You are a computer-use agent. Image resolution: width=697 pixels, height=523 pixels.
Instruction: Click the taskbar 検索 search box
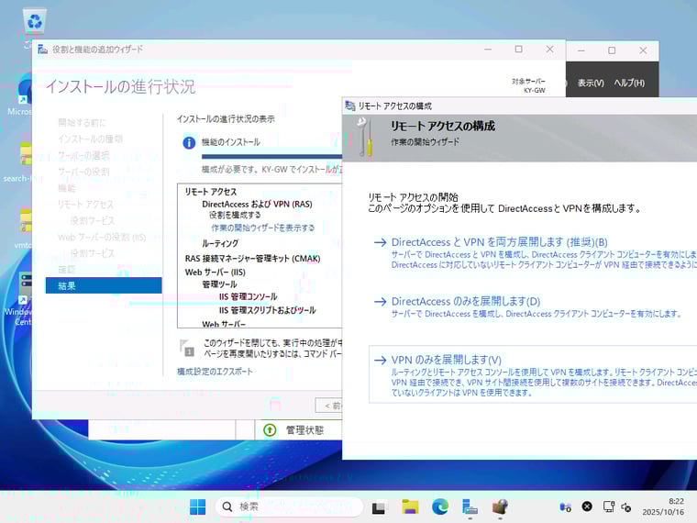coord(289,506)
